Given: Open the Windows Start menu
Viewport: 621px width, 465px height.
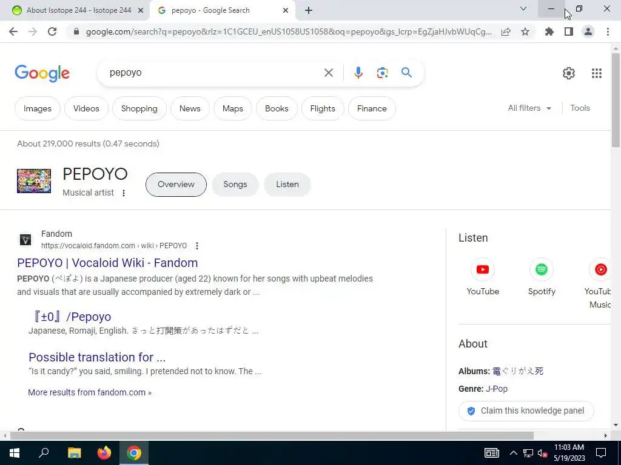Looking at the screenshot, I should (15, 453).
